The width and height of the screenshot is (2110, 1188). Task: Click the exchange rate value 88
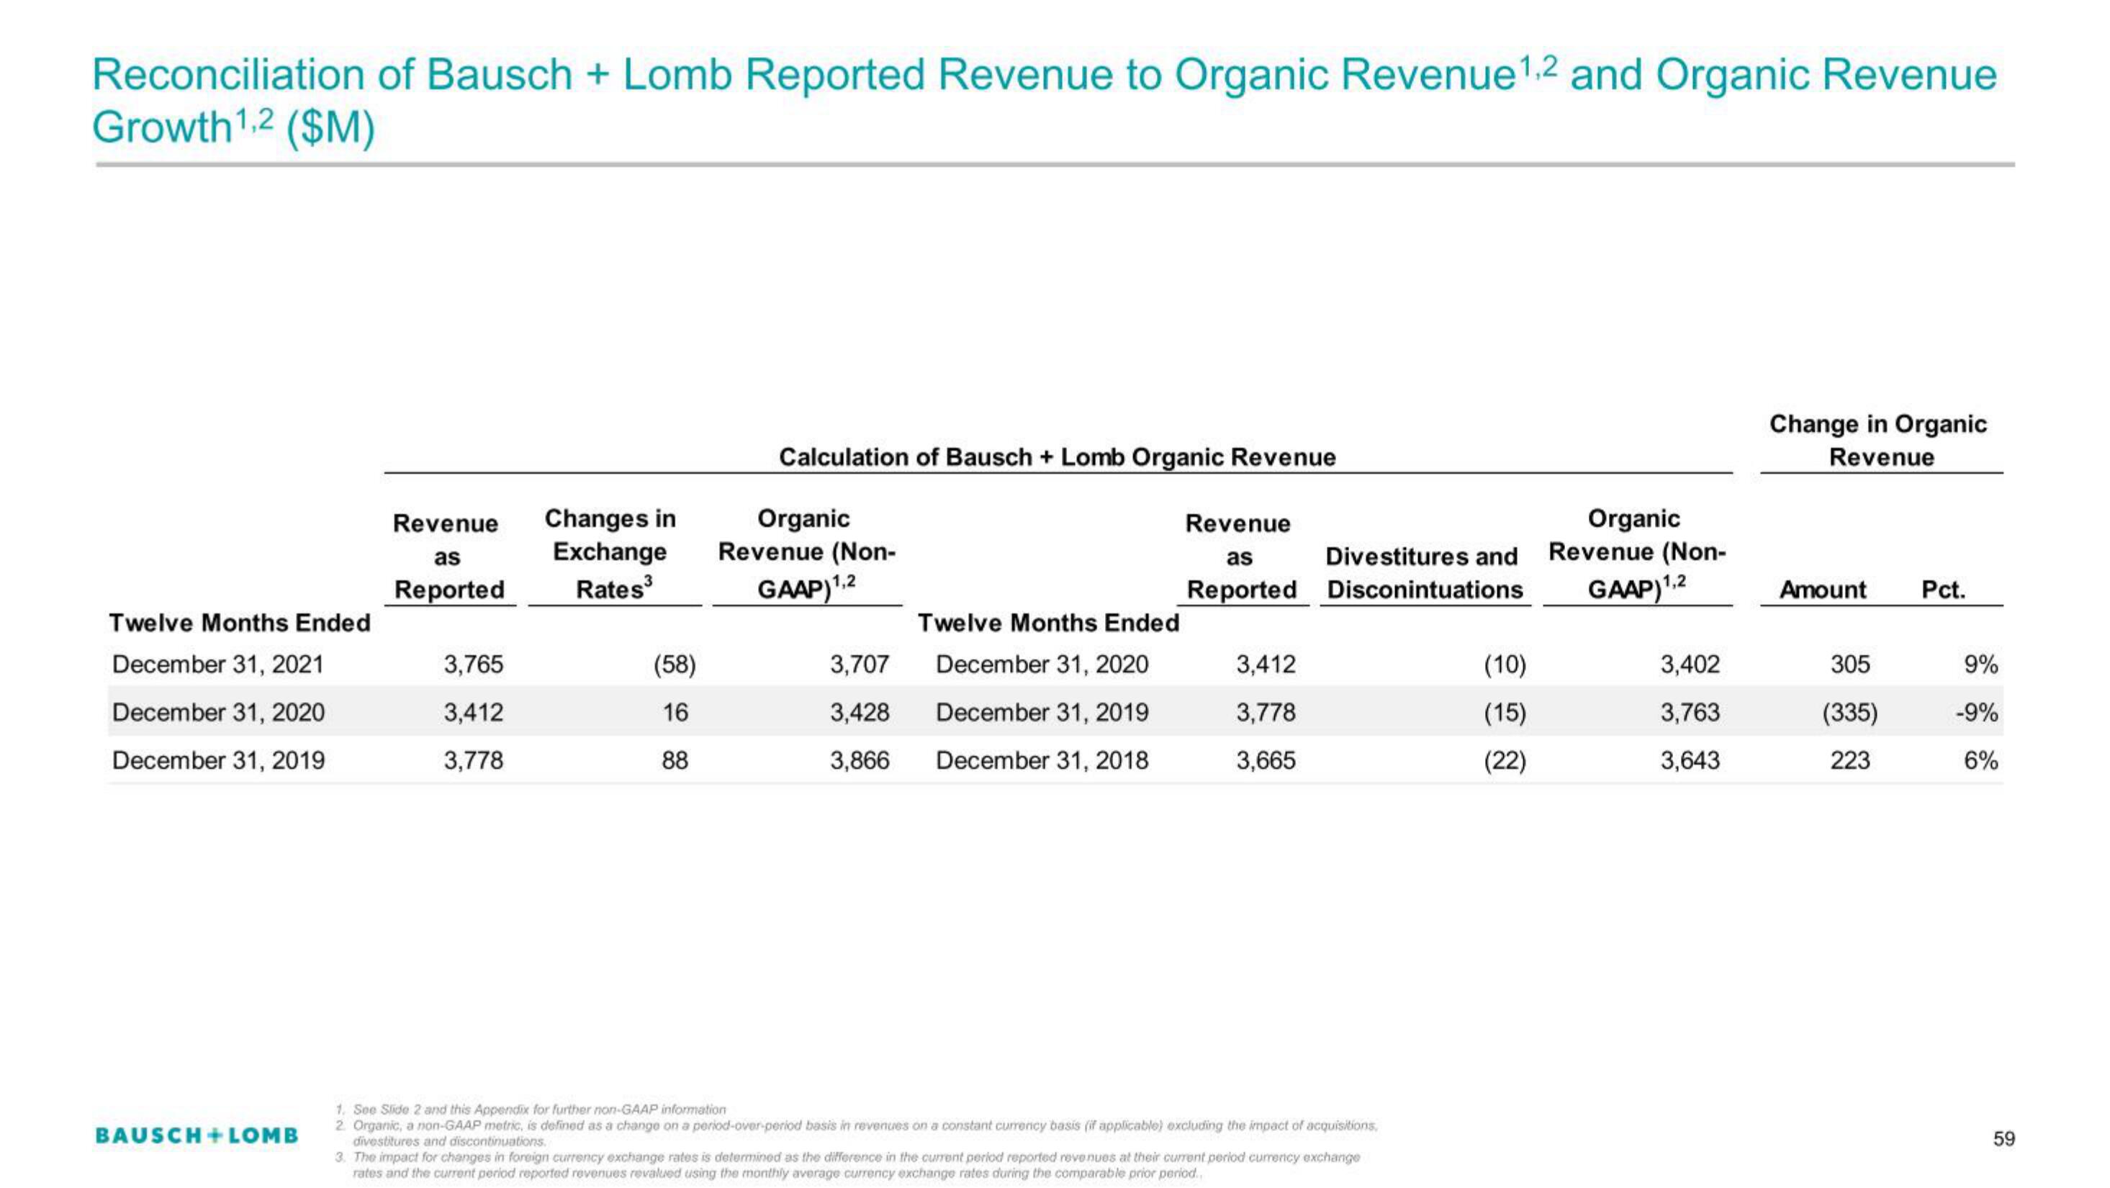[x=675, y=760]
